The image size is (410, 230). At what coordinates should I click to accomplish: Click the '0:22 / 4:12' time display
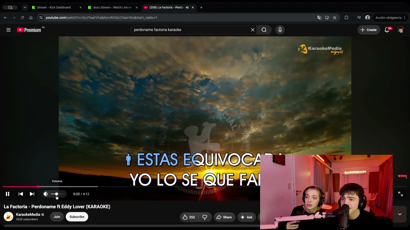tap(81, 194)
